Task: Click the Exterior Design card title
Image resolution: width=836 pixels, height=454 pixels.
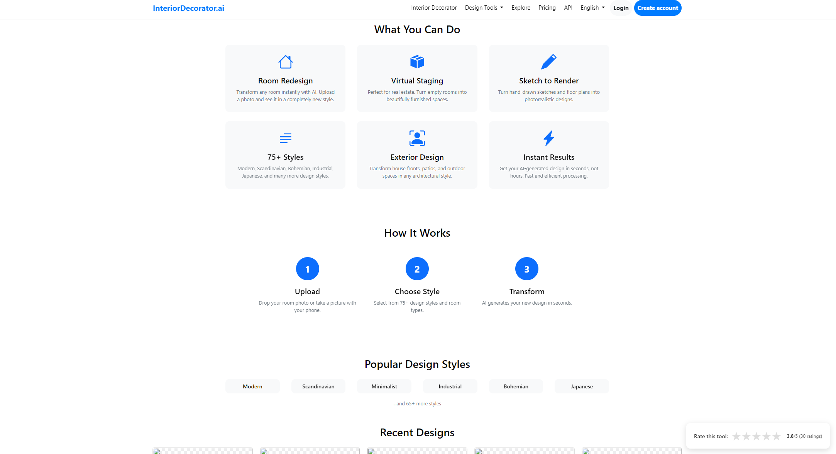Action: point(417,157)
